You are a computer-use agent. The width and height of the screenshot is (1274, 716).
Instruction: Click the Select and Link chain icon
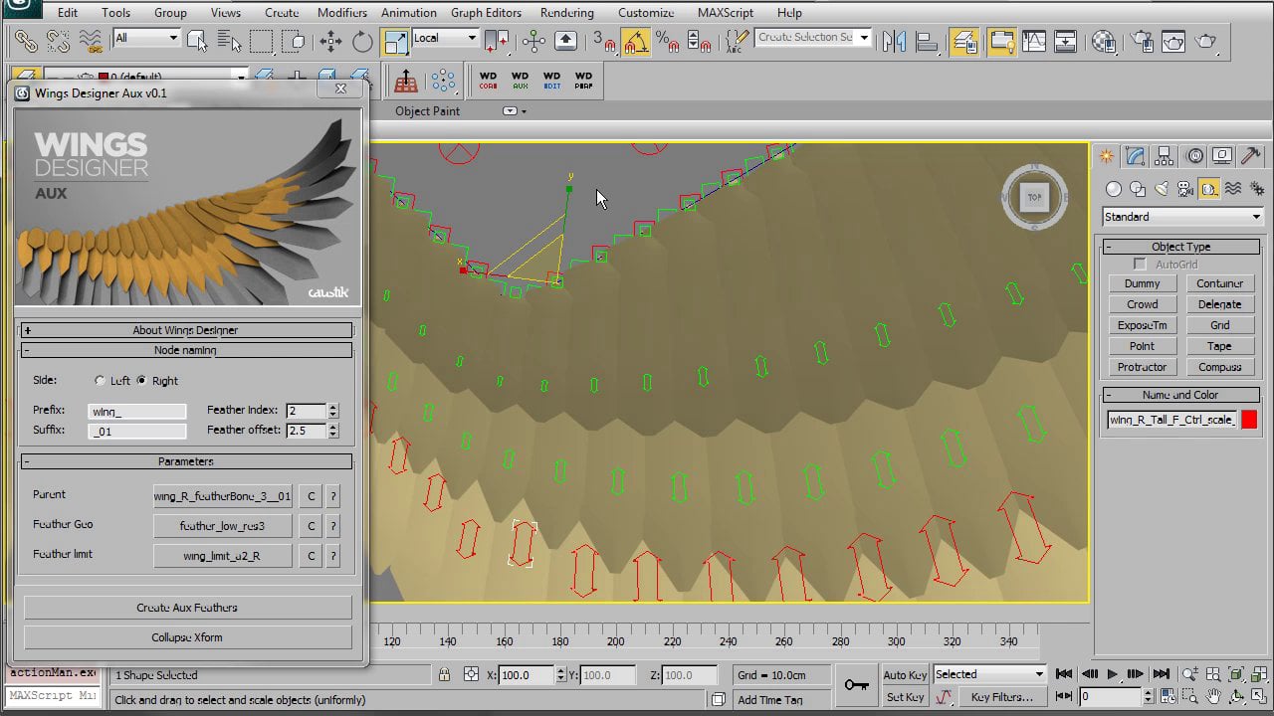click(26, 41)
